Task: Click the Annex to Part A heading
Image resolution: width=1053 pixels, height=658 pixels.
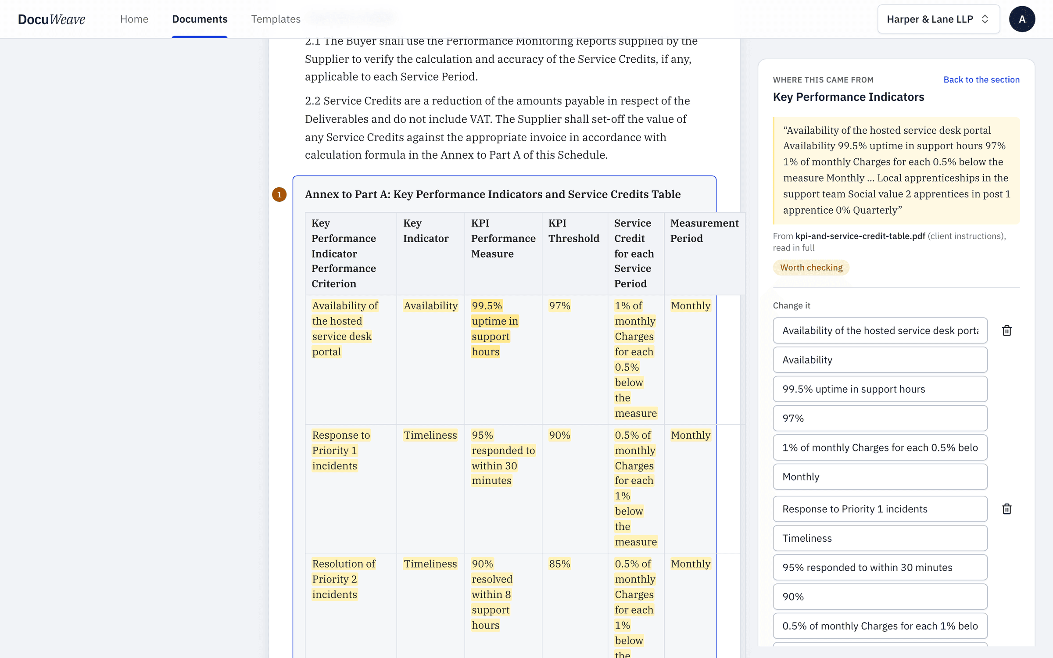Action: pyautogui.click(x=493, y=194)
